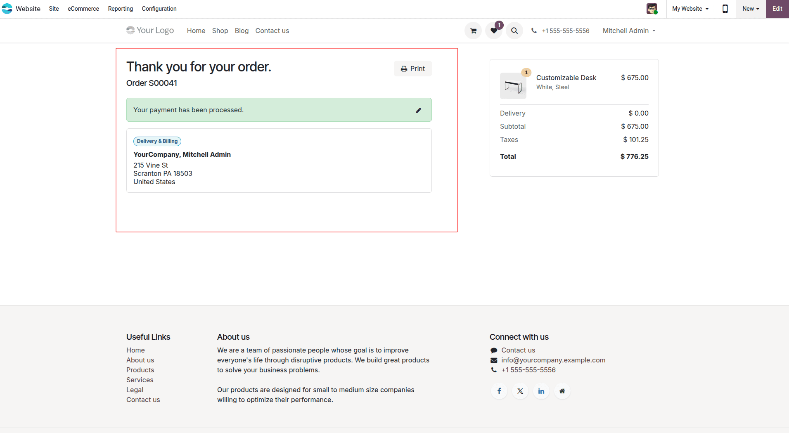Click the website home social icon
This screenshot has height=433, width=789.
[x=562, y=391]
